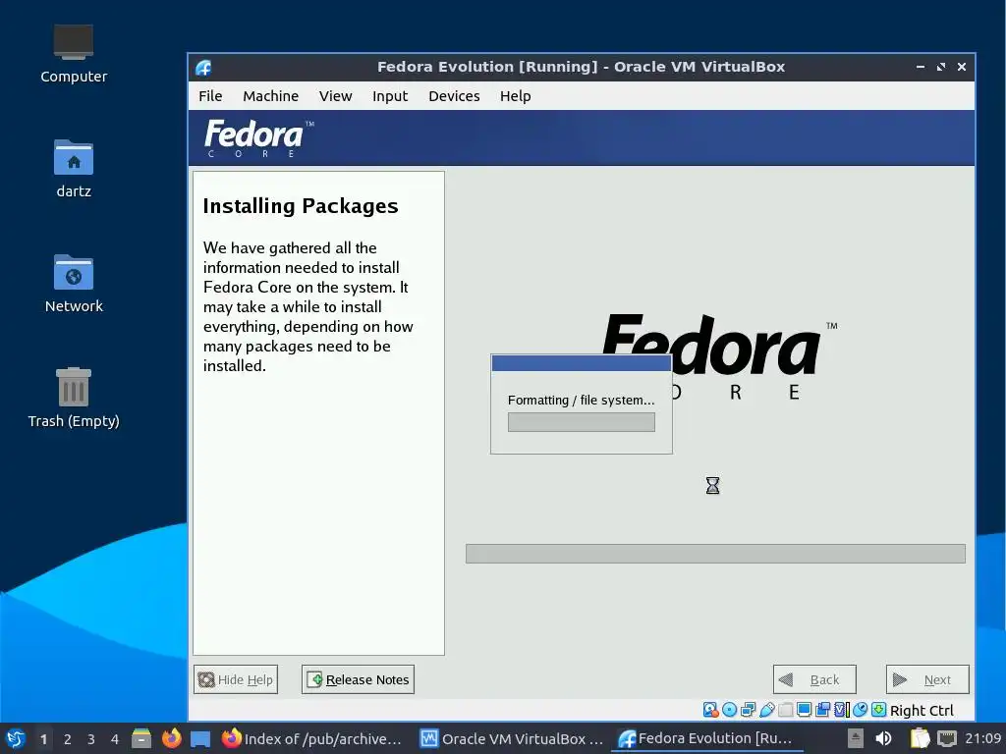Switch to workspace 4

pyautogui.click(x=115, y=739)
